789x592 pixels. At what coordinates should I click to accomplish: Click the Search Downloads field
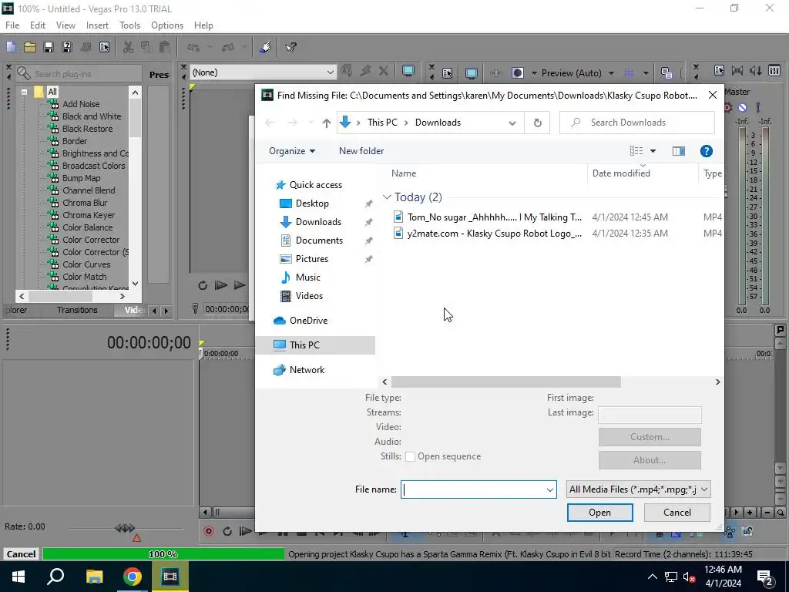637,123
